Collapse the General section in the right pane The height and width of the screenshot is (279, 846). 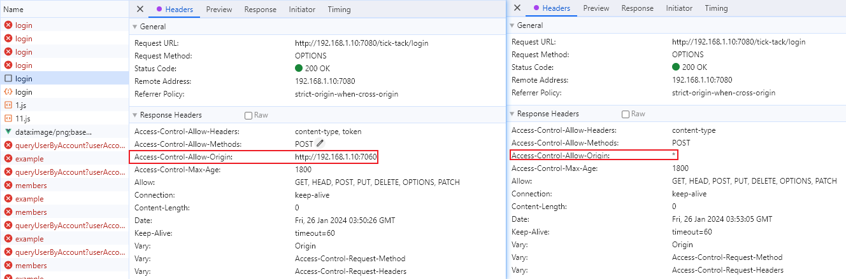512,25
